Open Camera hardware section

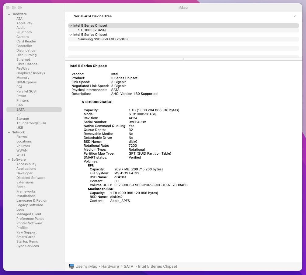pos(23,37)
